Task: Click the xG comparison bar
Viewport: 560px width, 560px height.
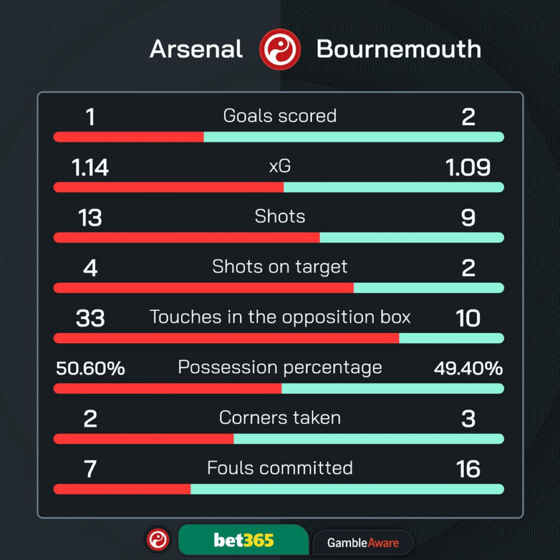Action: [279, 187]
